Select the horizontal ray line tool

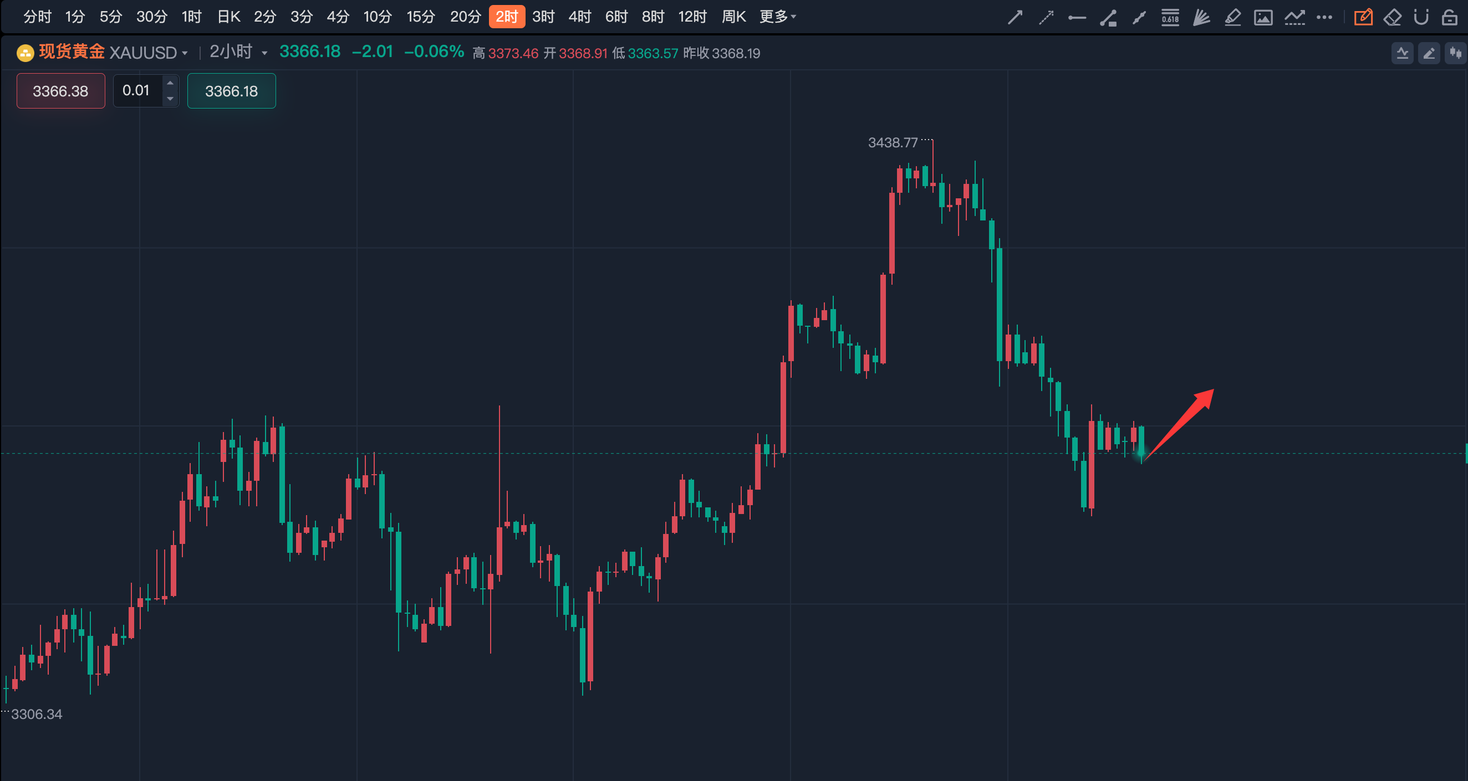coord(1077,18)
